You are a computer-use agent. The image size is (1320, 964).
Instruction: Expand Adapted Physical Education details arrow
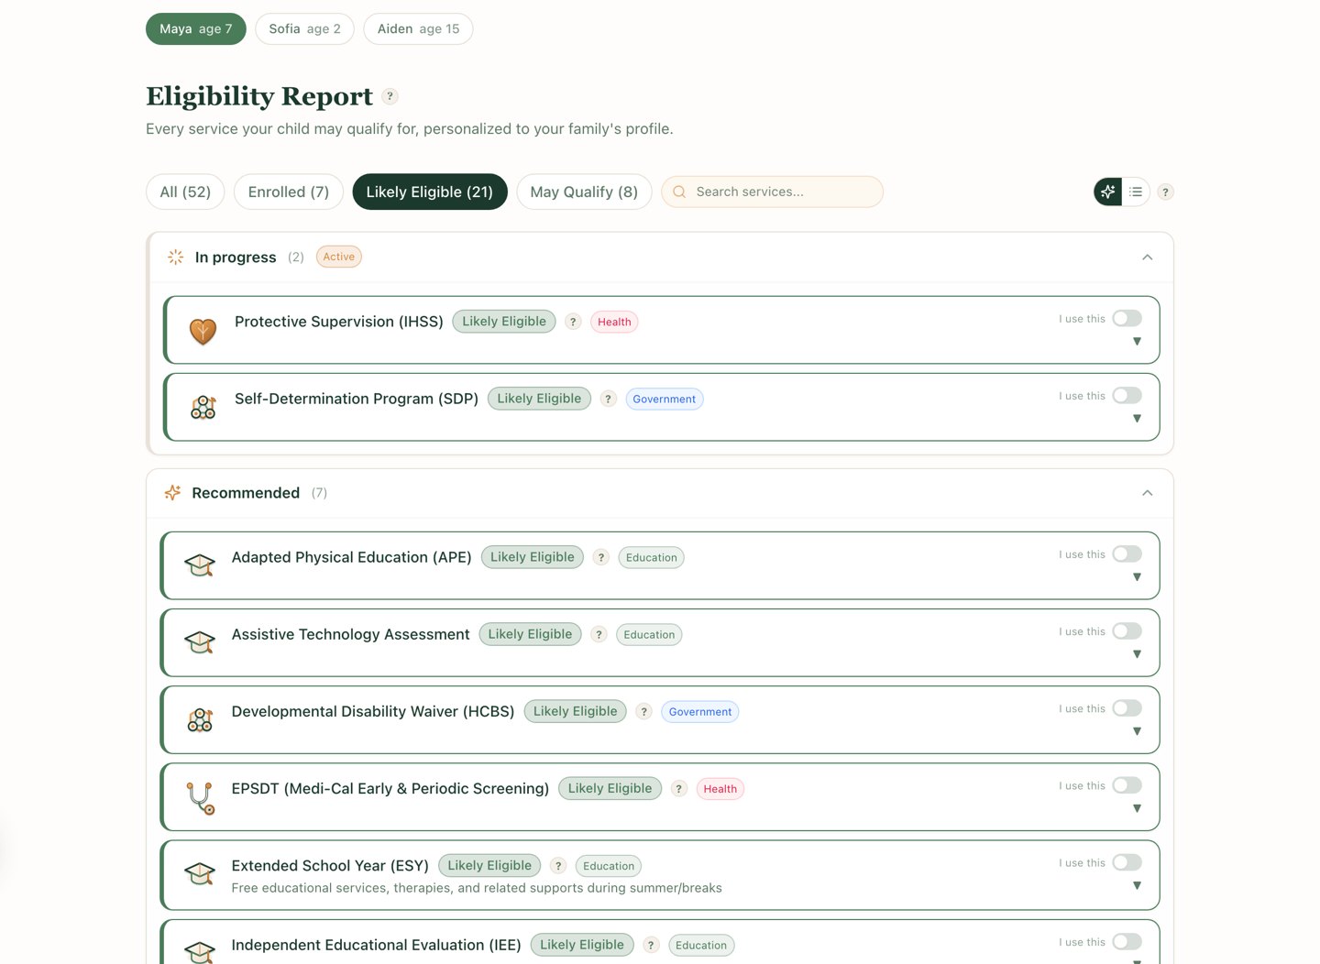1137,577
